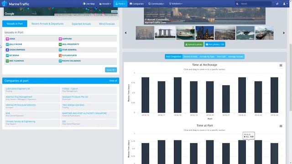Show previous photo thumbnails with left arrow

click(126, 33)
